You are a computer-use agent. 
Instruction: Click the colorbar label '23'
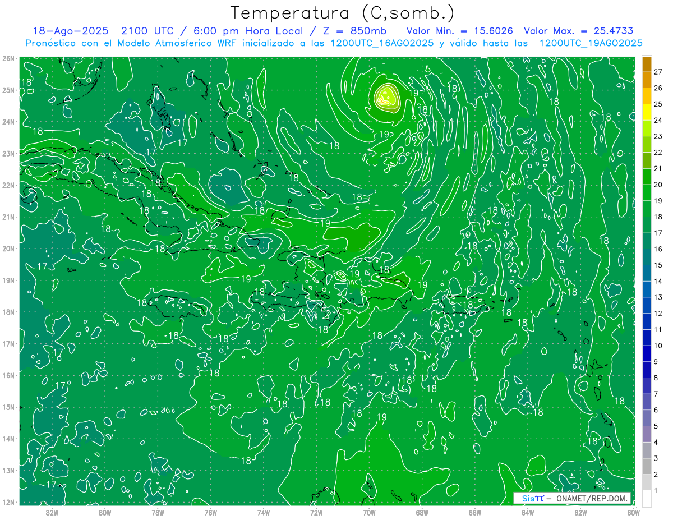click(658, 136)
